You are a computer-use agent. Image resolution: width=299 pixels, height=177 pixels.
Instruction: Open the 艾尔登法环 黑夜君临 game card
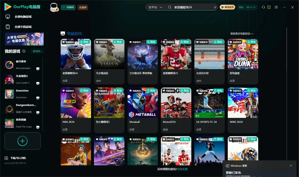143,62
